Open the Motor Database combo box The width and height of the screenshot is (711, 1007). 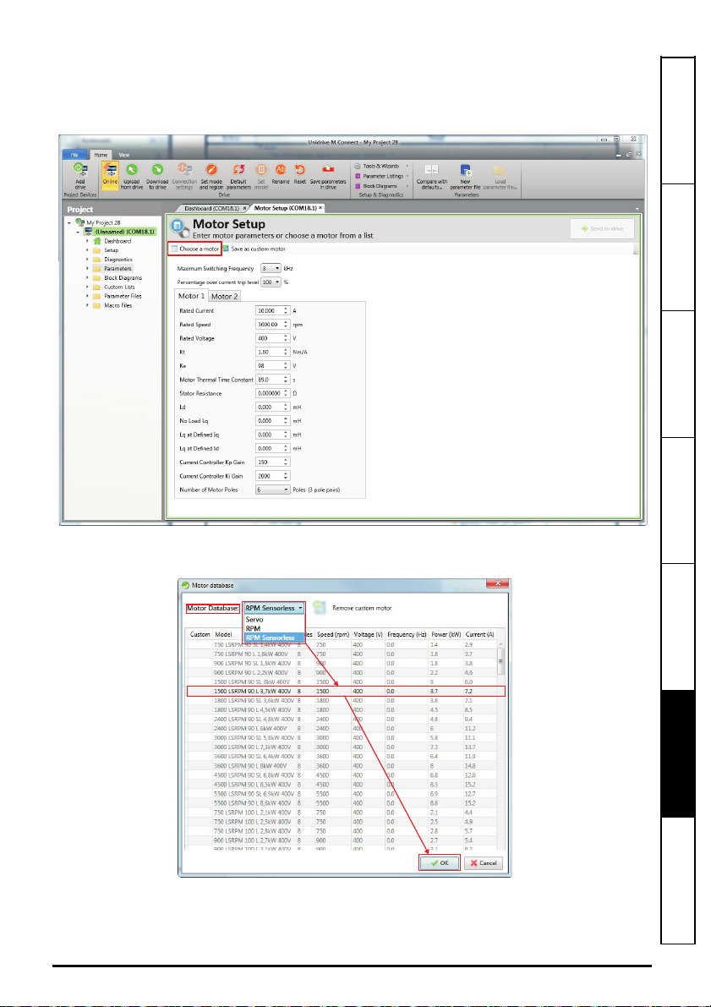[274, 608]
